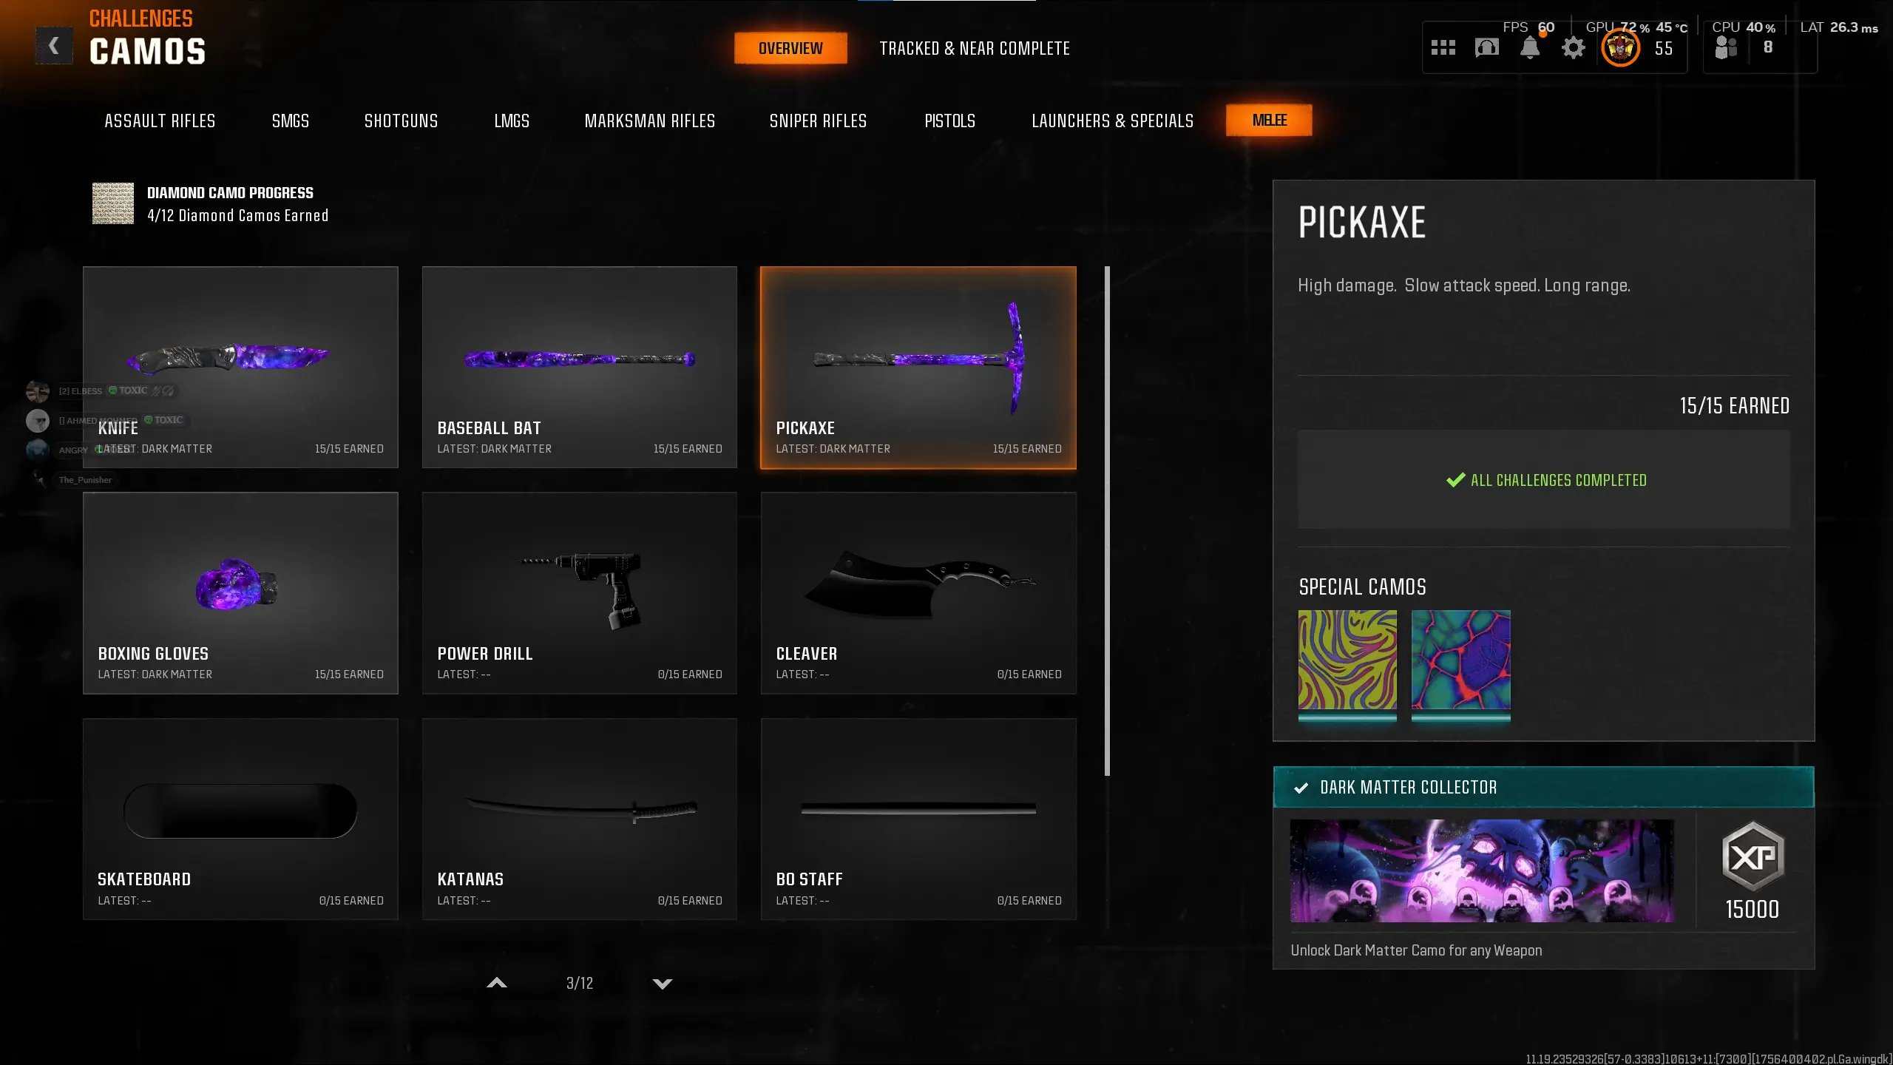Open the grid menu icon
1893x1065 pixels.
tap(1443, 48)
